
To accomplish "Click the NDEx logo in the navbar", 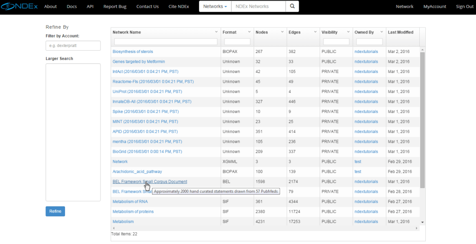I will (x=19, y=7).
